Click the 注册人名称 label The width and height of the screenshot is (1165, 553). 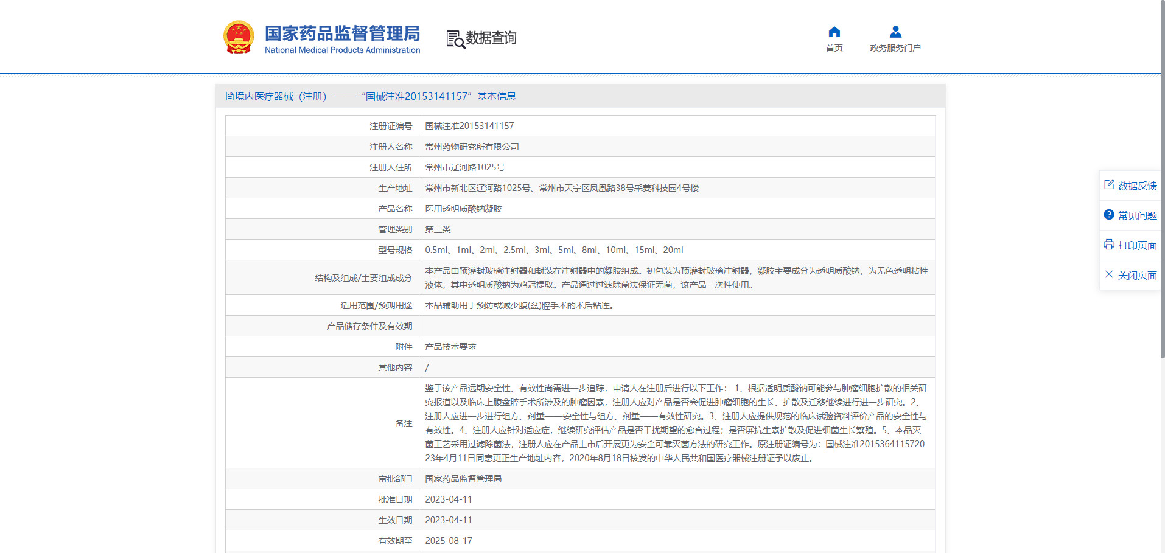391,147
